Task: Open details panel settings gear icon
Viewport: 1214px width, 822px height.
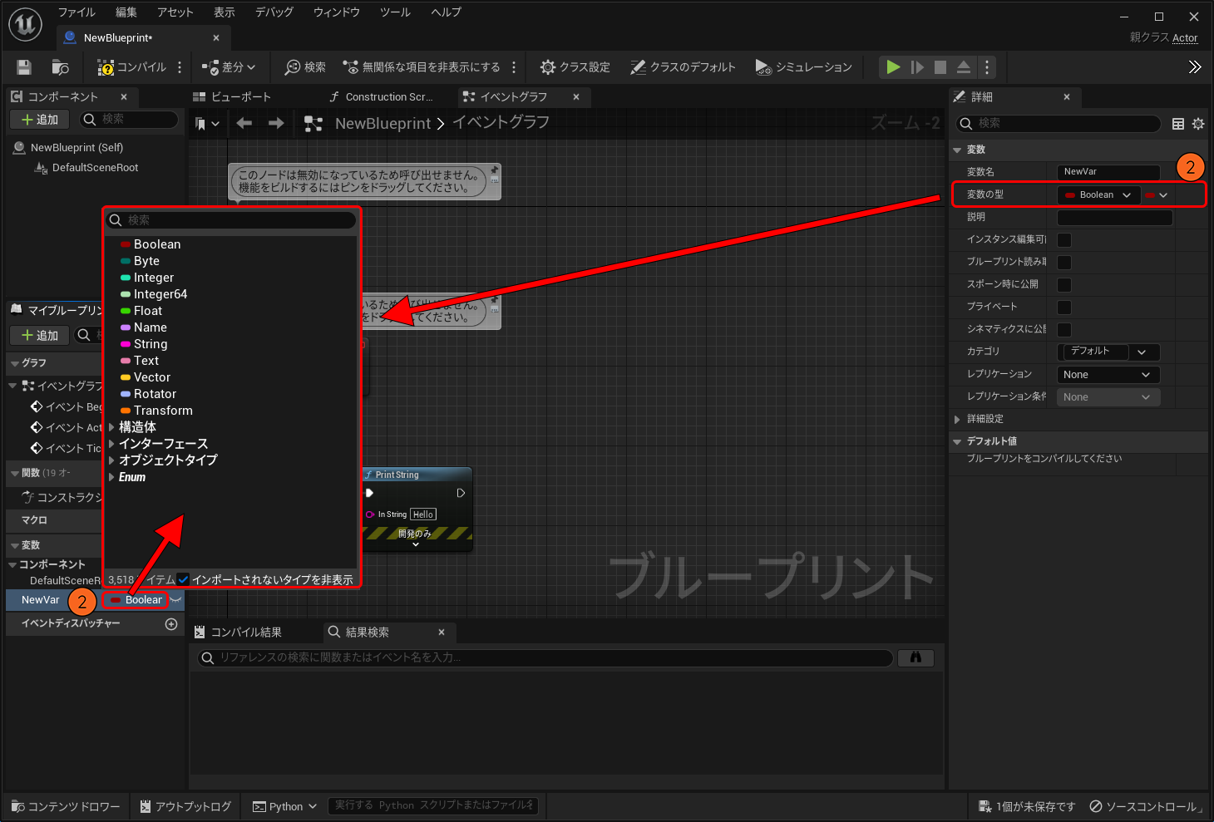Action: [x=1198, y=124]
